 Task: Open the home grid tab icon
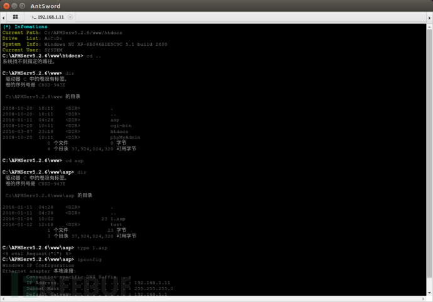15,17
